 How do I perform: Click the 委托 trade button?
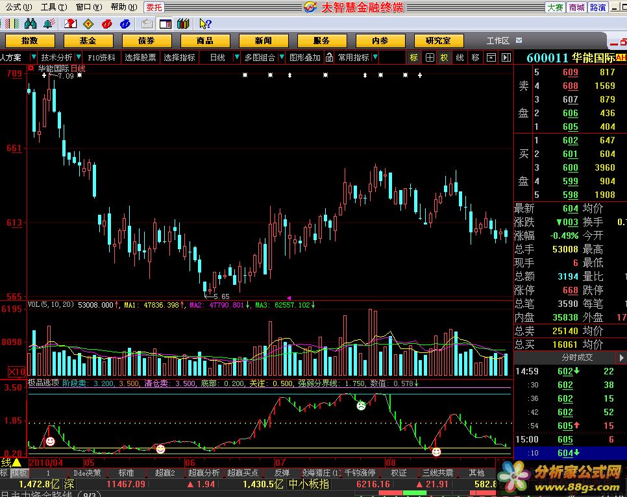coord(154,7)
